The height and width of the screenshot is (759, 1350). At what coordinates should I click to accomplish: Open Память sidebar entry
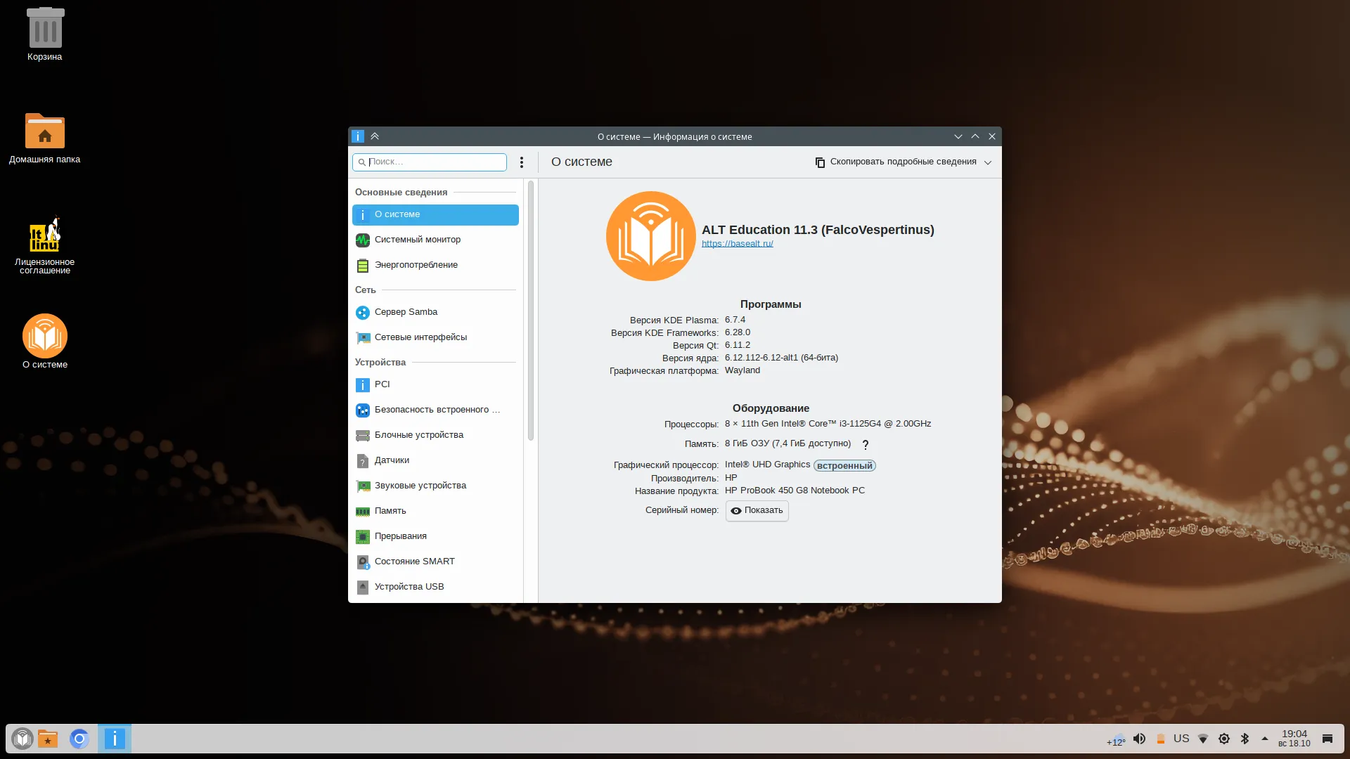click(x=435, y=511)
